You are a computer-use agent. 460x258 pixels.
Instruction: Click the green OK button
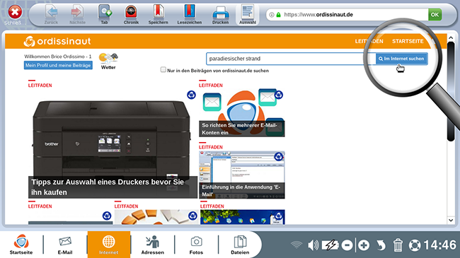(435, 14)
